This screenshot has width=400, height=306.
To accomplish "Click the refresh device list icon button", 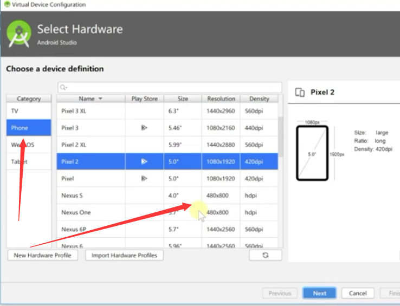I will (265, 255).
